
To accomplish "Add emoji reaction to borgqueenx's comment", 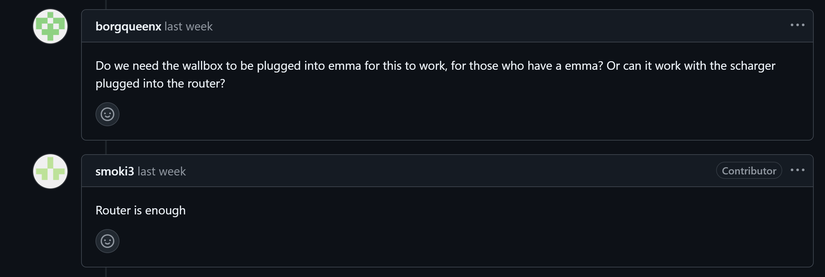I will (x=107, y=114).
